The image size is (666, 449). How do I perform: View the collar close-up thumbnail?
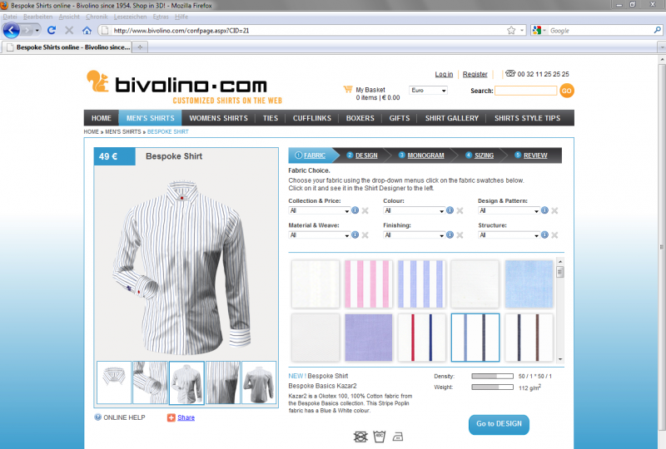tap(114, 382)
